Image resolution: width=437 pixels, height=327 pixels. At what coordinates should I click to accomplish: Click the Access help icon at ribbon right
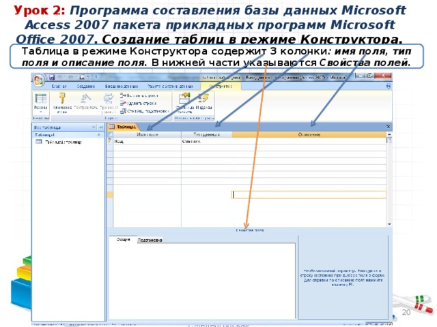point(389,87)
